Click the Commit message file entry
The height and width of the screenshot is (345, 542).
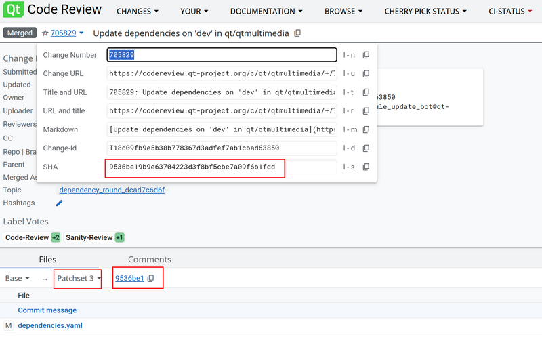(47, 310)
